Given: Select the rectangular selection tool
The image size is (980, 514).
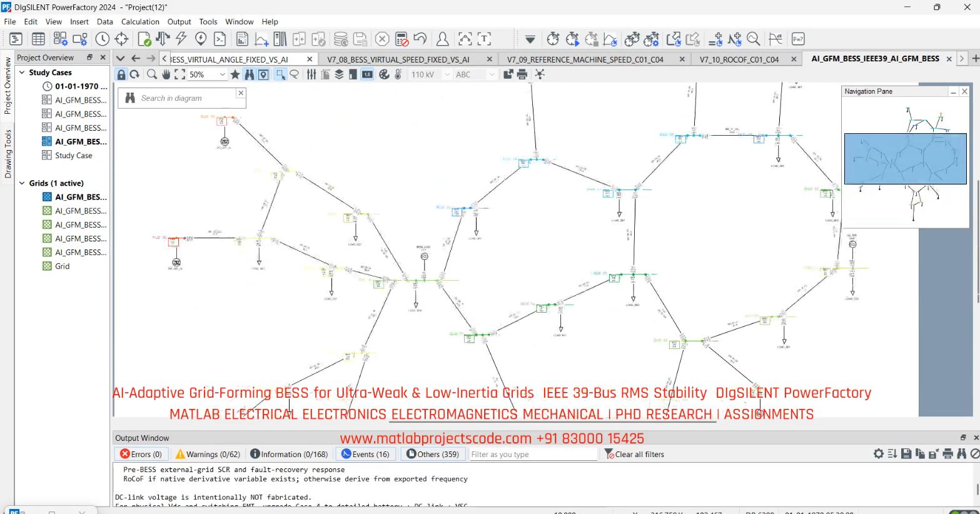Looking at the screenshot, I should click(280, 74).
